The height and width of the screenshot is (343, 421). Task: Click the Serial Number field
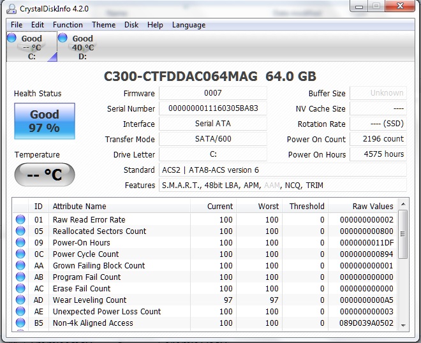pos(213,108)
